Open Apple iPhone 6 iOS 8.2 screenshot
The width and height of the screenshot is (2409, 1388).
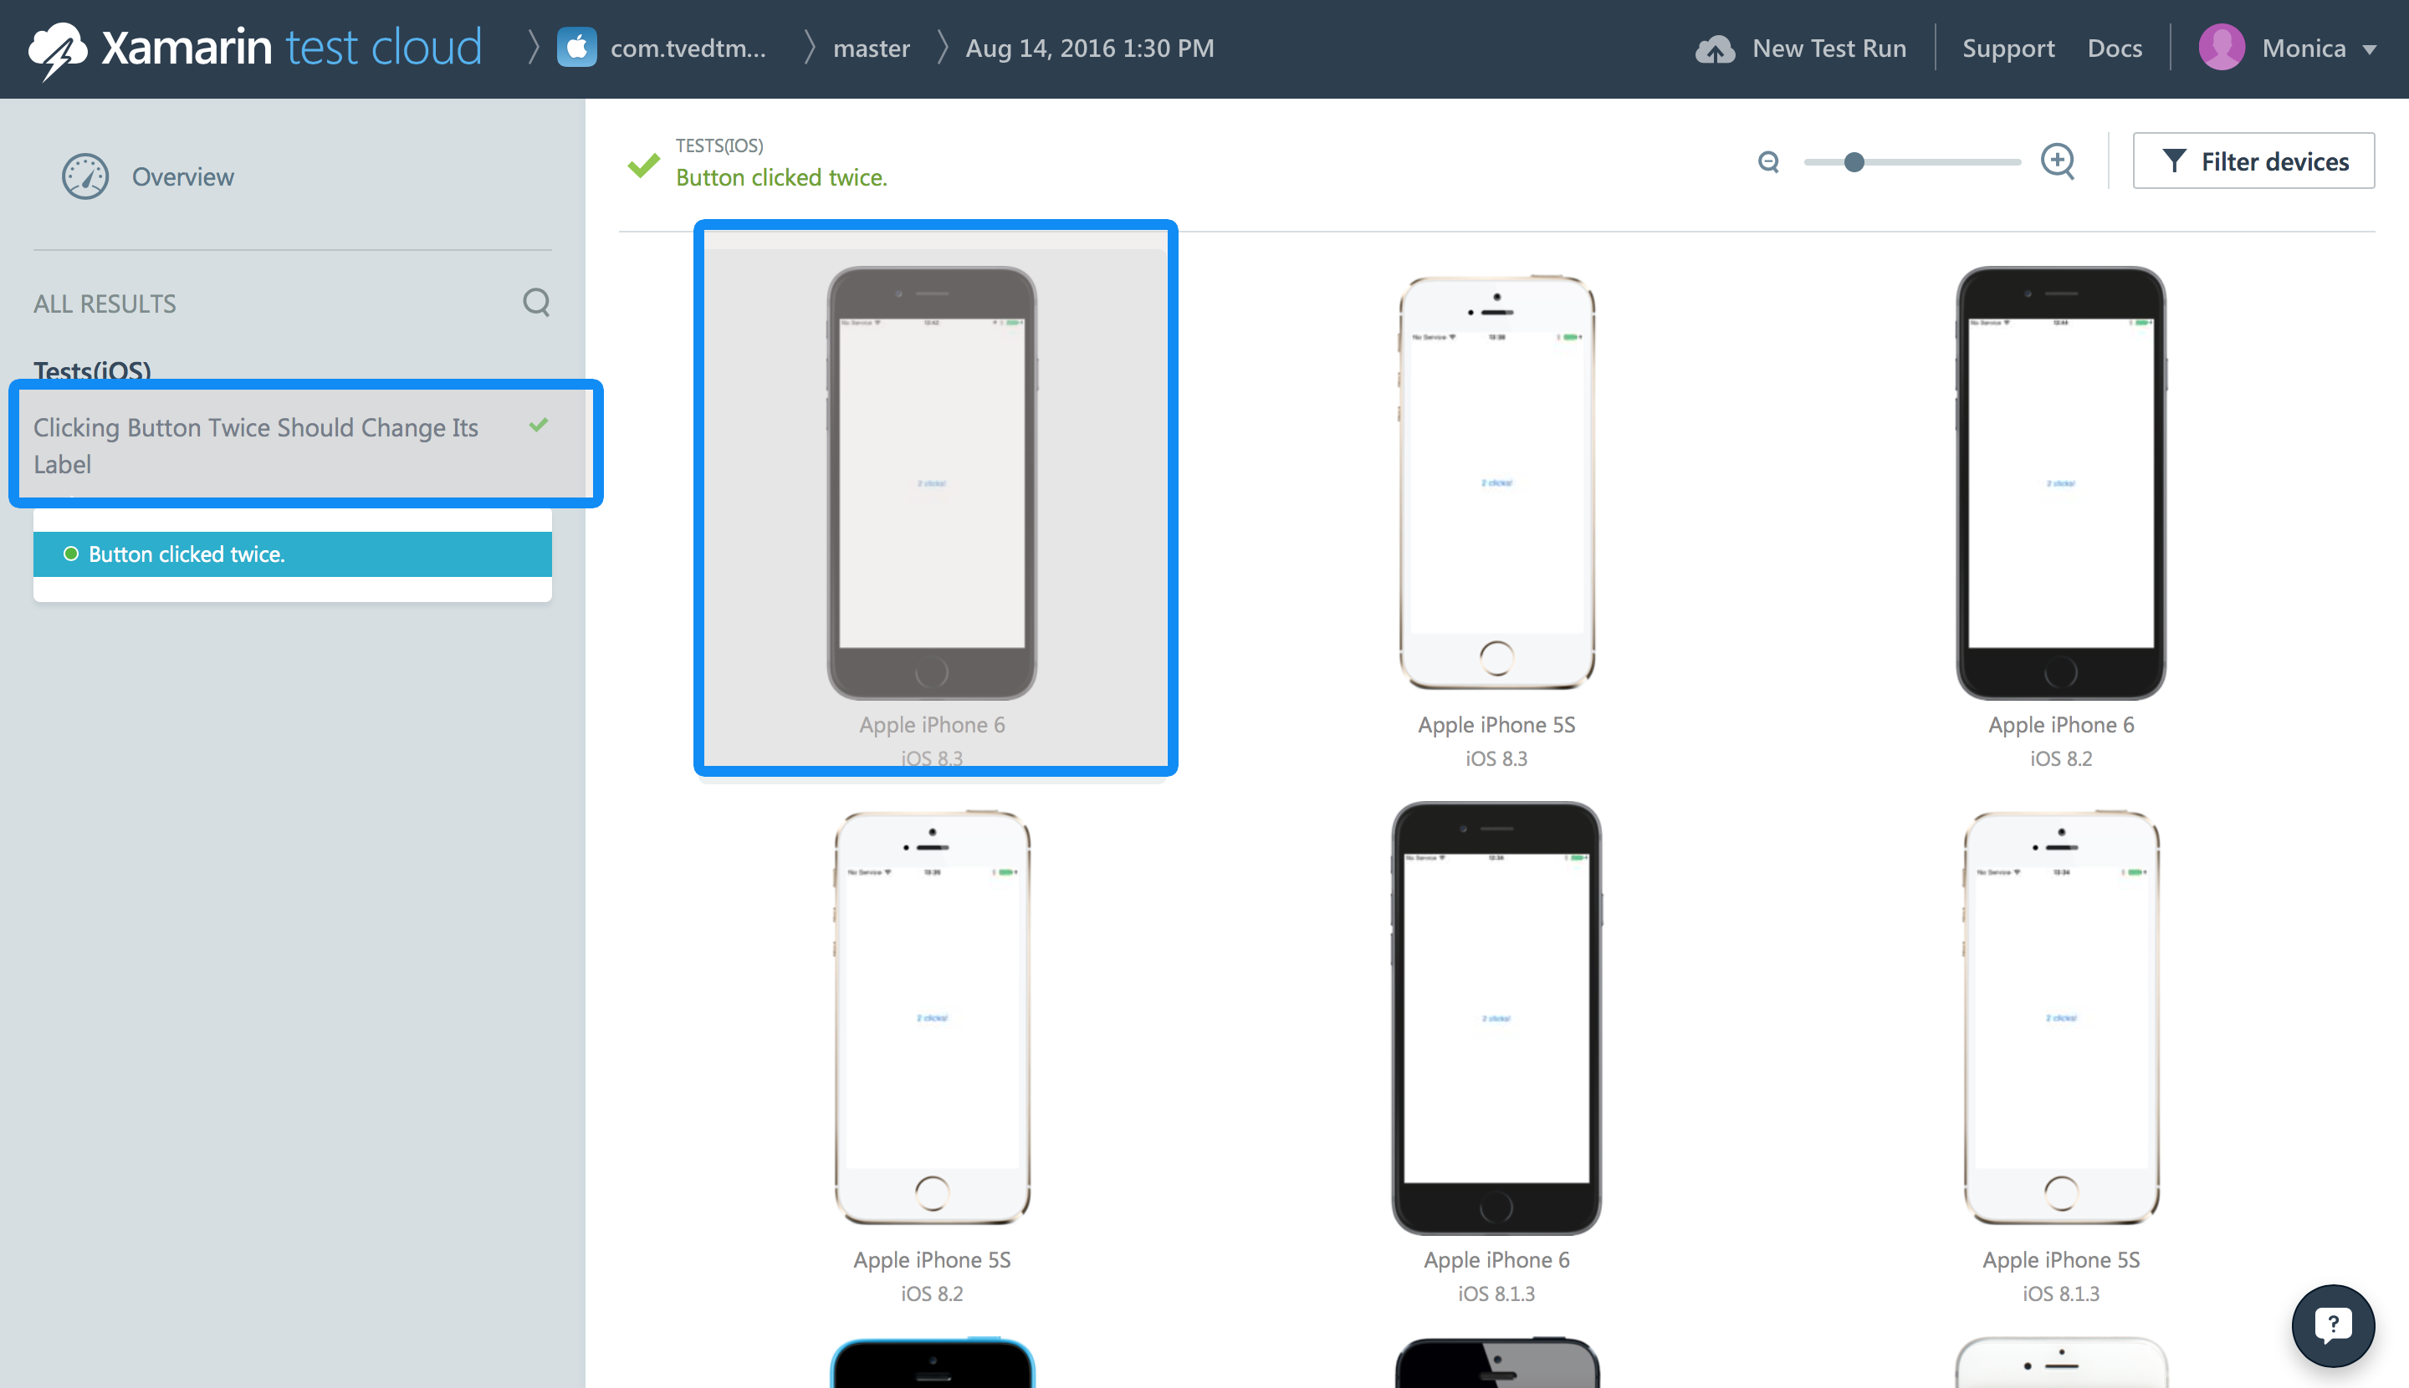(x=2060, y=482)
